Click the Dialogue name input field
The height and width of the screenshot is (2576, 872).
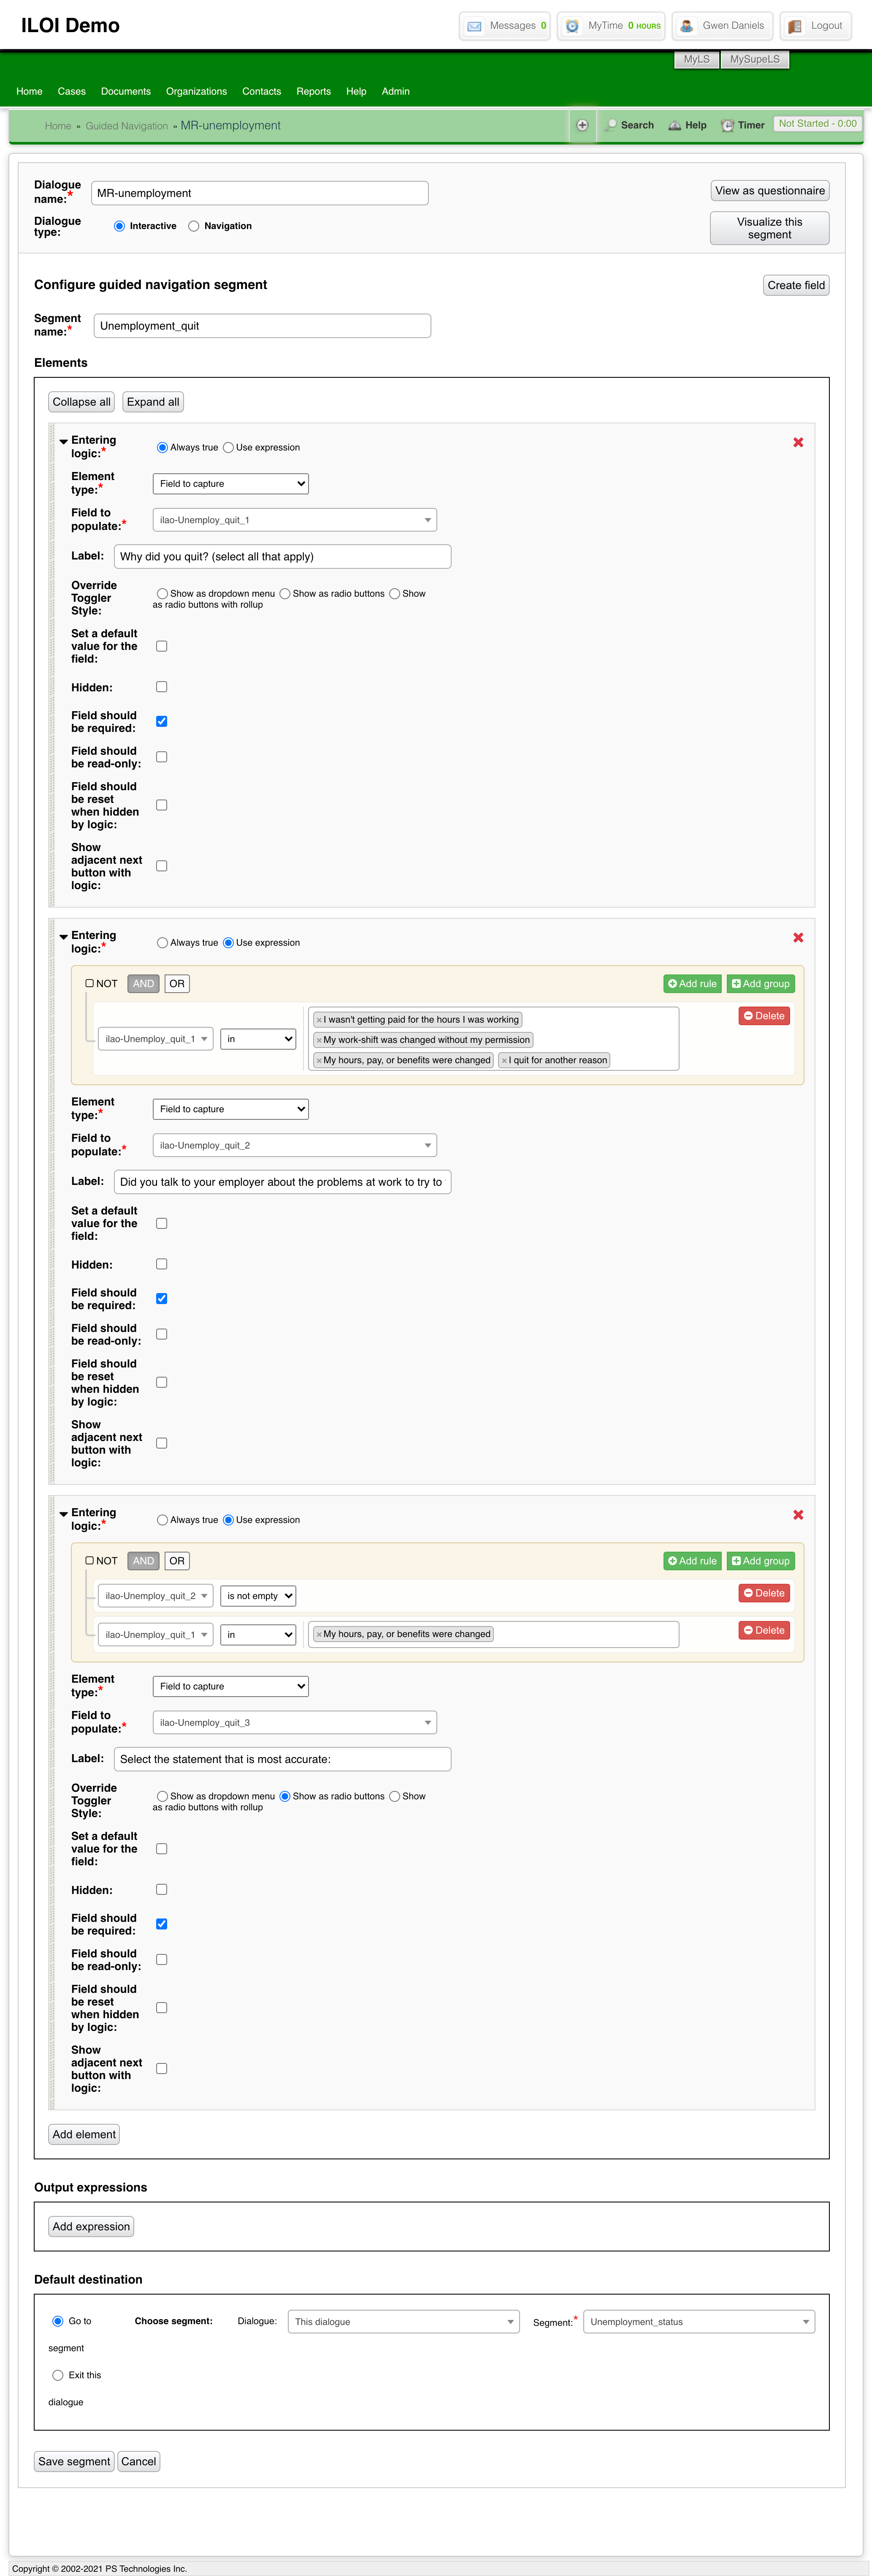(260, 193)
